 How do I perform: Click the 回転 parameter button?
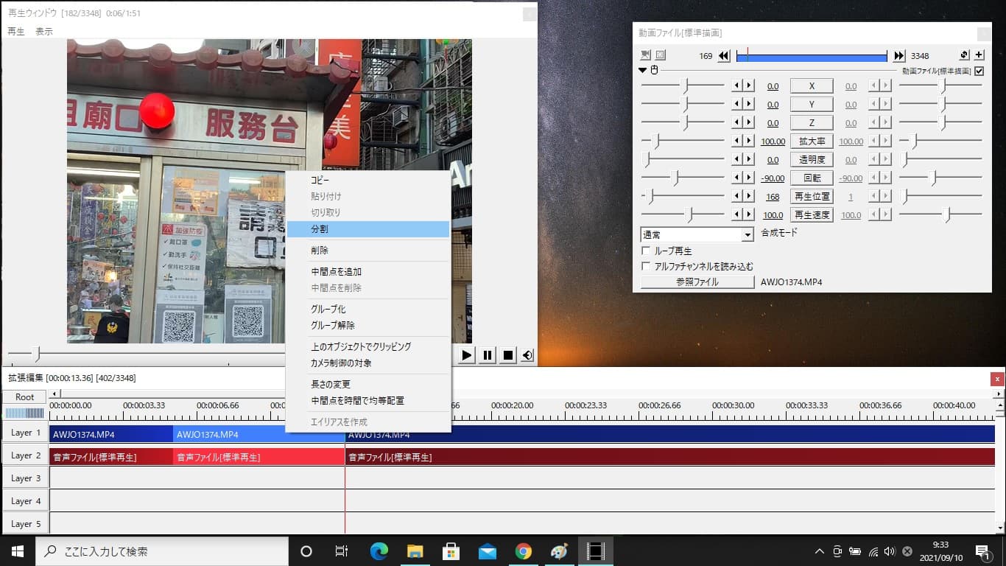pos(812,178)
